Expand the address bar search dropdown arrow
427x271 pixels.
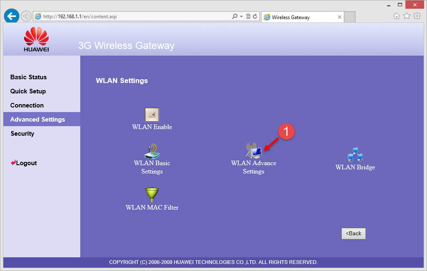point(241,16)
